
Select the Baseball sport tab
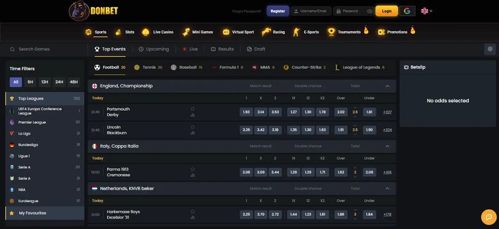point(187,67)
